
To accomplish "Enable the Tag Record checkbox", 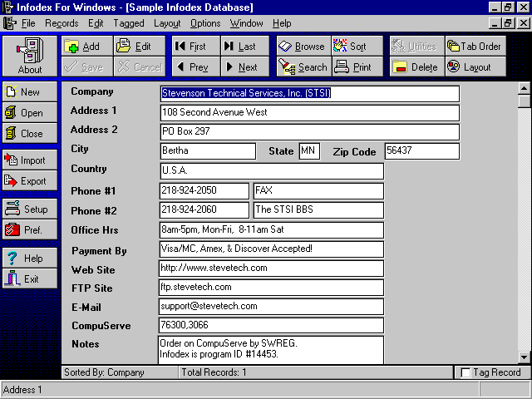I will [x=466, y=372].
